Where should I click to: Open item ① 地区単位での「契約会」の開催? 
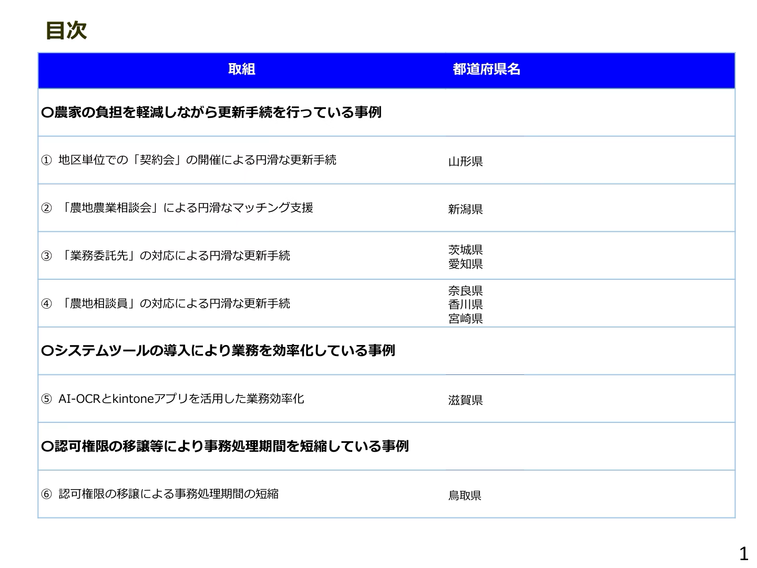pos(189,160)
